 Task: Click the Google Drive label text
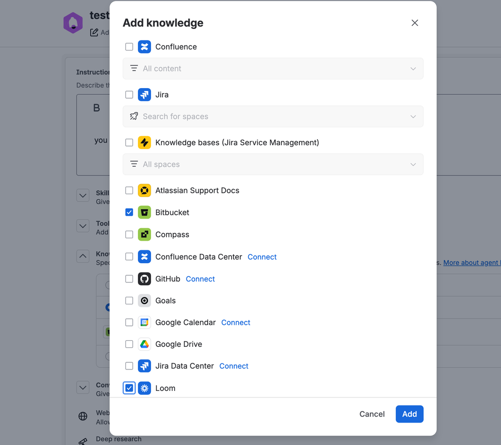click(x=179, y=344)
